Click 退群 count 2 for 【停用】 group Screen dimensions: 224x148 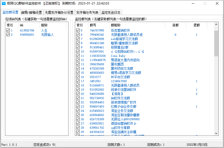pyautogui.click(x=196, y=94)
